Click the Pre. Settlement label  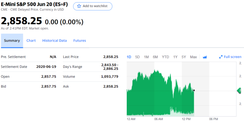click(x=13, y=57)
